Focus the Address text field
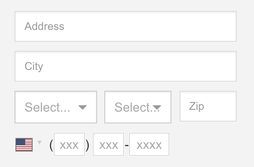The height and width of the screenshot is (167, 254). coord(126,26)
